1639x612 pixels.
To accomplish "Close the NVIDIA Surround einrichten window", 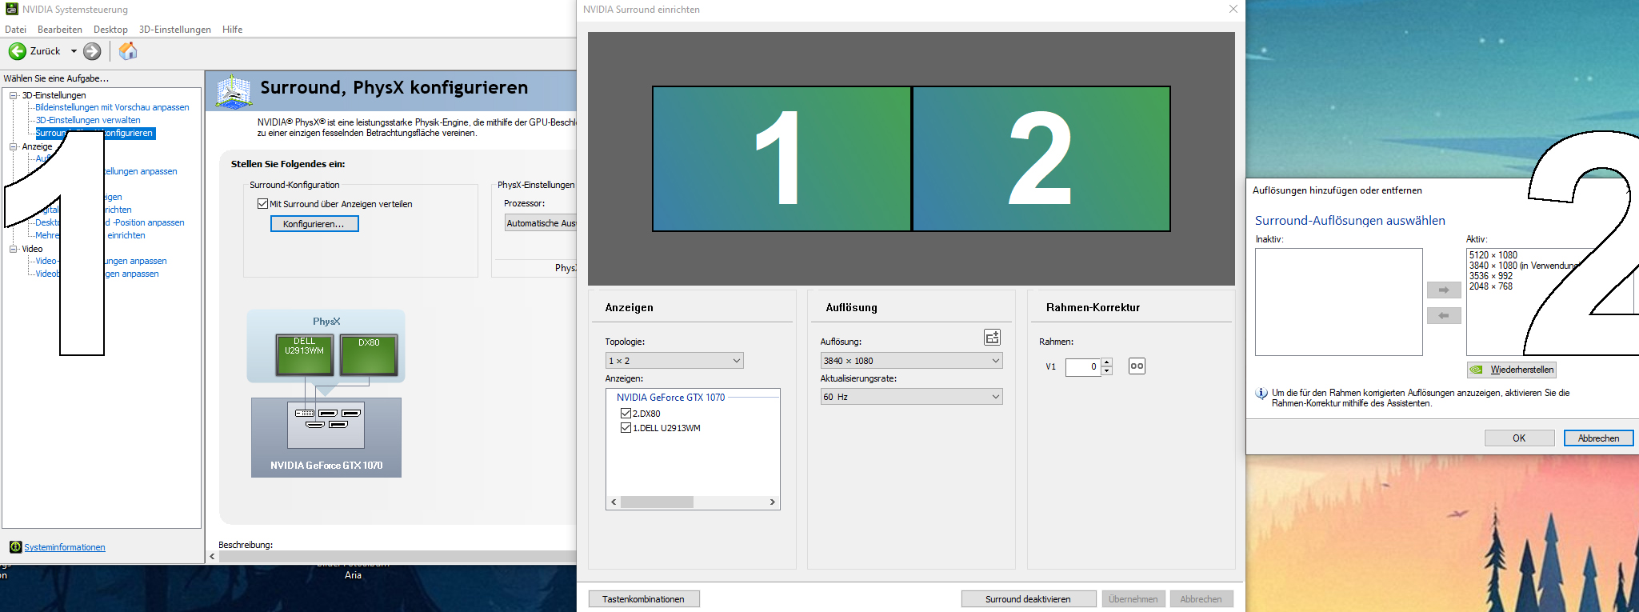I will [x=1233, y=9].
